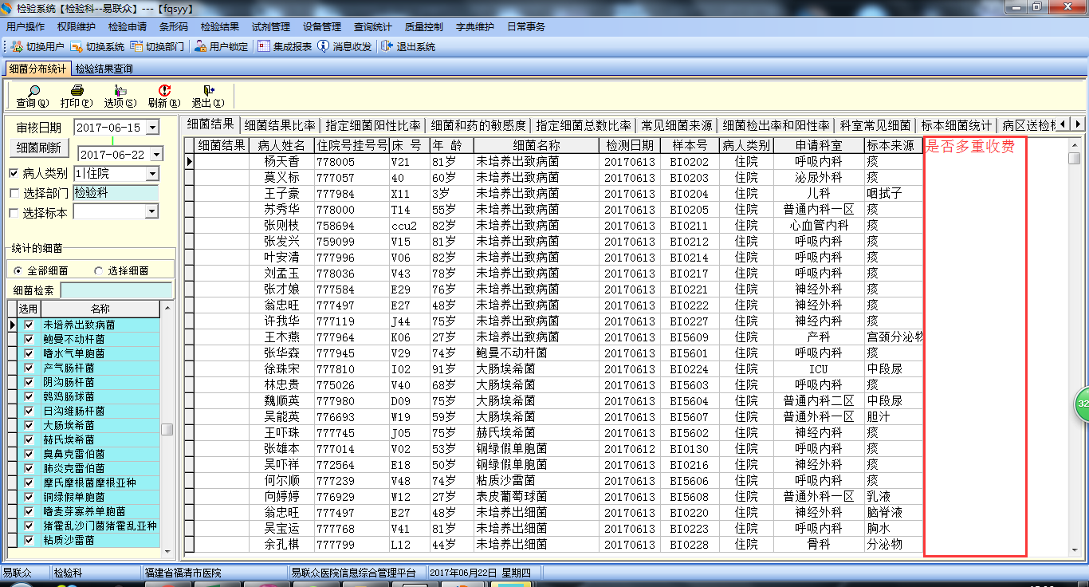
Task: Open the 用户操作 menu
Action: point(26,26)
